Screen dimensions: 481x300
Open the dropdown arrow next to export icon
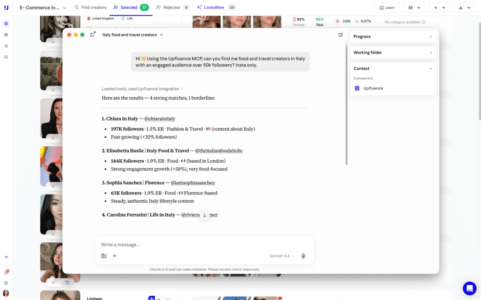click(469, 7)
